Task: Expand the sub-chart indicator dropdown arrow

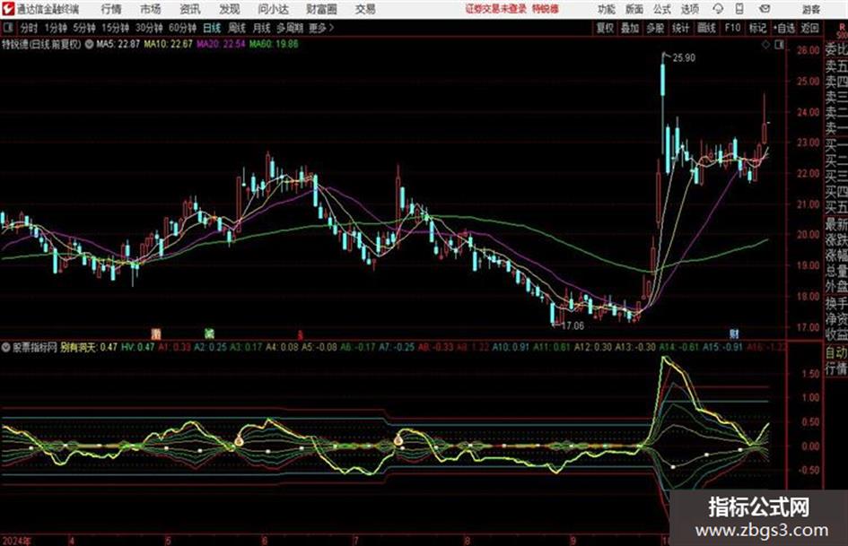Action: click(6, 347)
